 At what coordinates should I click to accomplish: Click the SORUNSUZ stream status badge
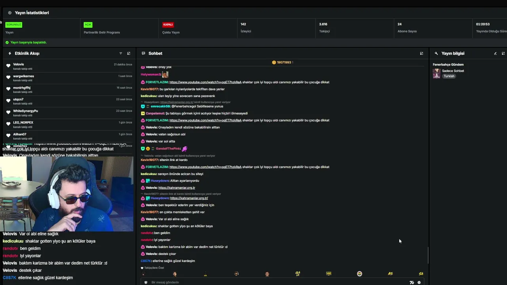point(13,25)
